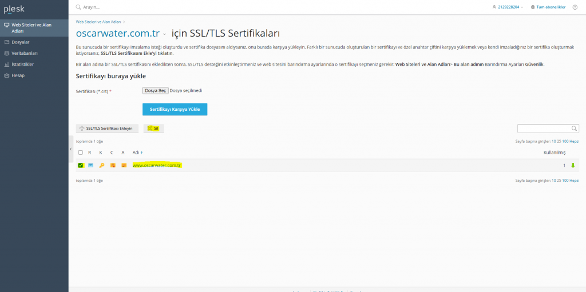Click the usage count 1 in certificate row
The height and width of the screenshot is (292, 586).
564,165
